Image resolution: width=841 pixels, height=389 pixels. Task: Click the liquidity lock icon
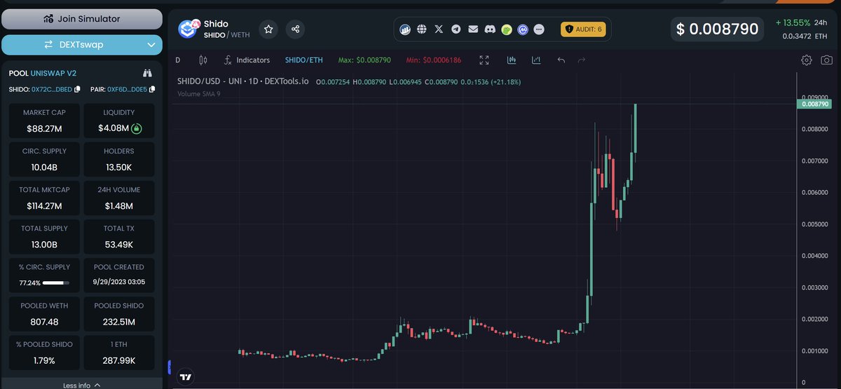pos(137,128)
